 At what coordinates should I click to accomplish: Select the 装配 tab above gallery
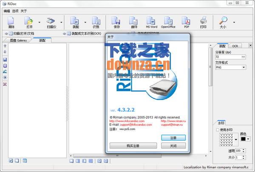(42, 40)
